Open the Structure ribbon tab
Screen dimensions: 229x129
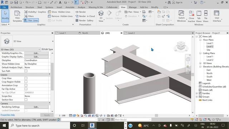click(x=30, y=7)
